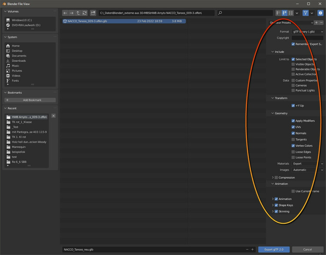Image resolution: width=326 pixels, height=255 pixels.
Task: Go to parent directory icon
Action: pyautogui.click(x=78, y=13)
